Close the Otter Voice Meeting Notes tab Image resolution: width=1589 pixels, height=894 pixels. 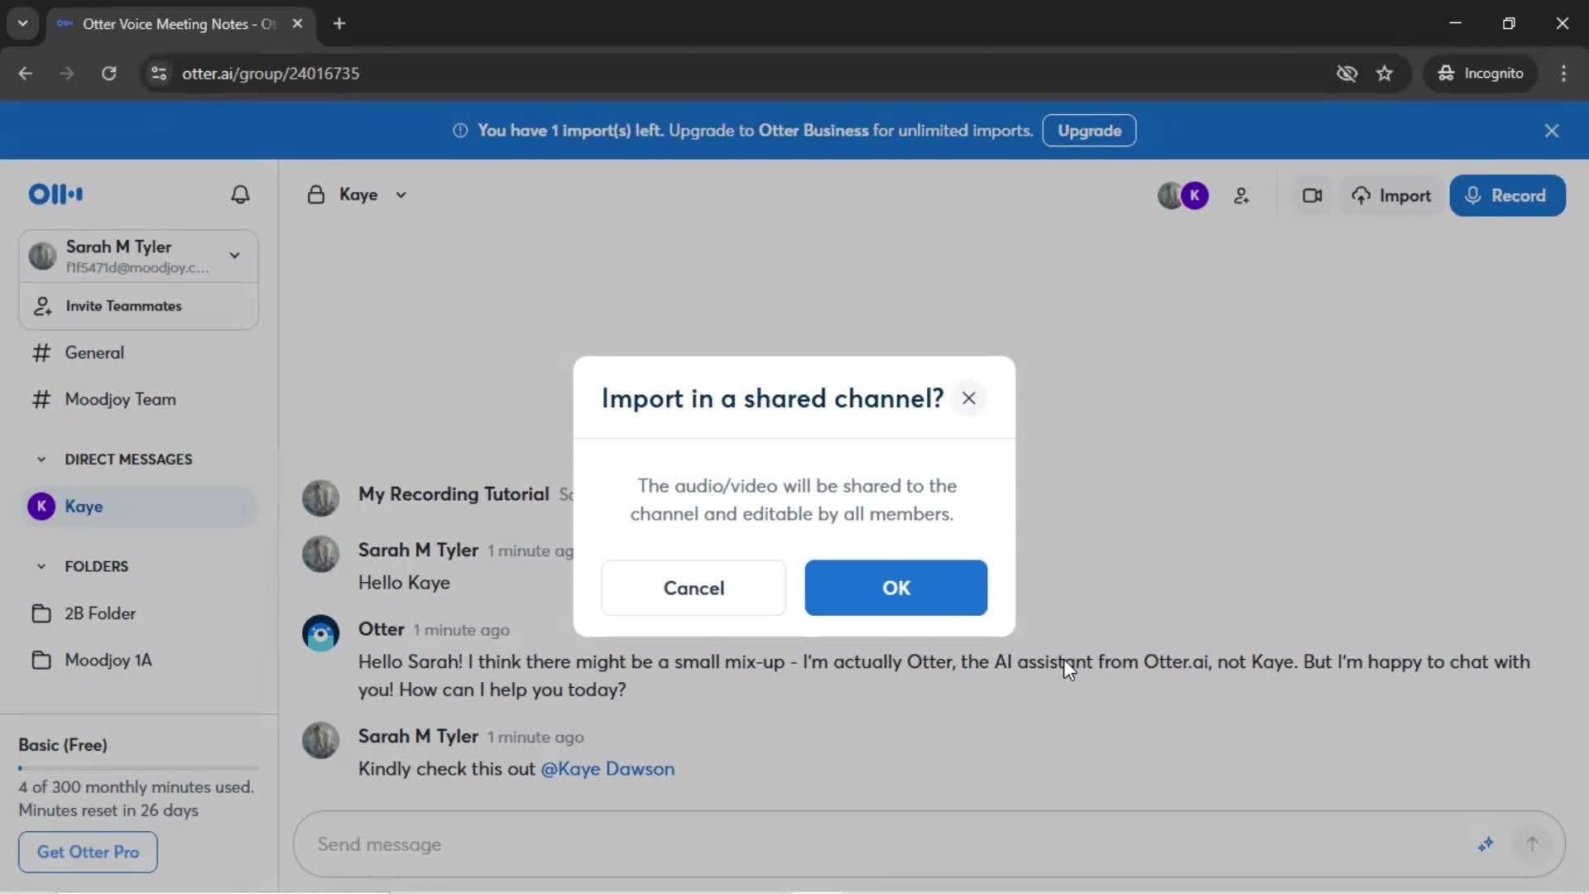click(x=297, y=24)
